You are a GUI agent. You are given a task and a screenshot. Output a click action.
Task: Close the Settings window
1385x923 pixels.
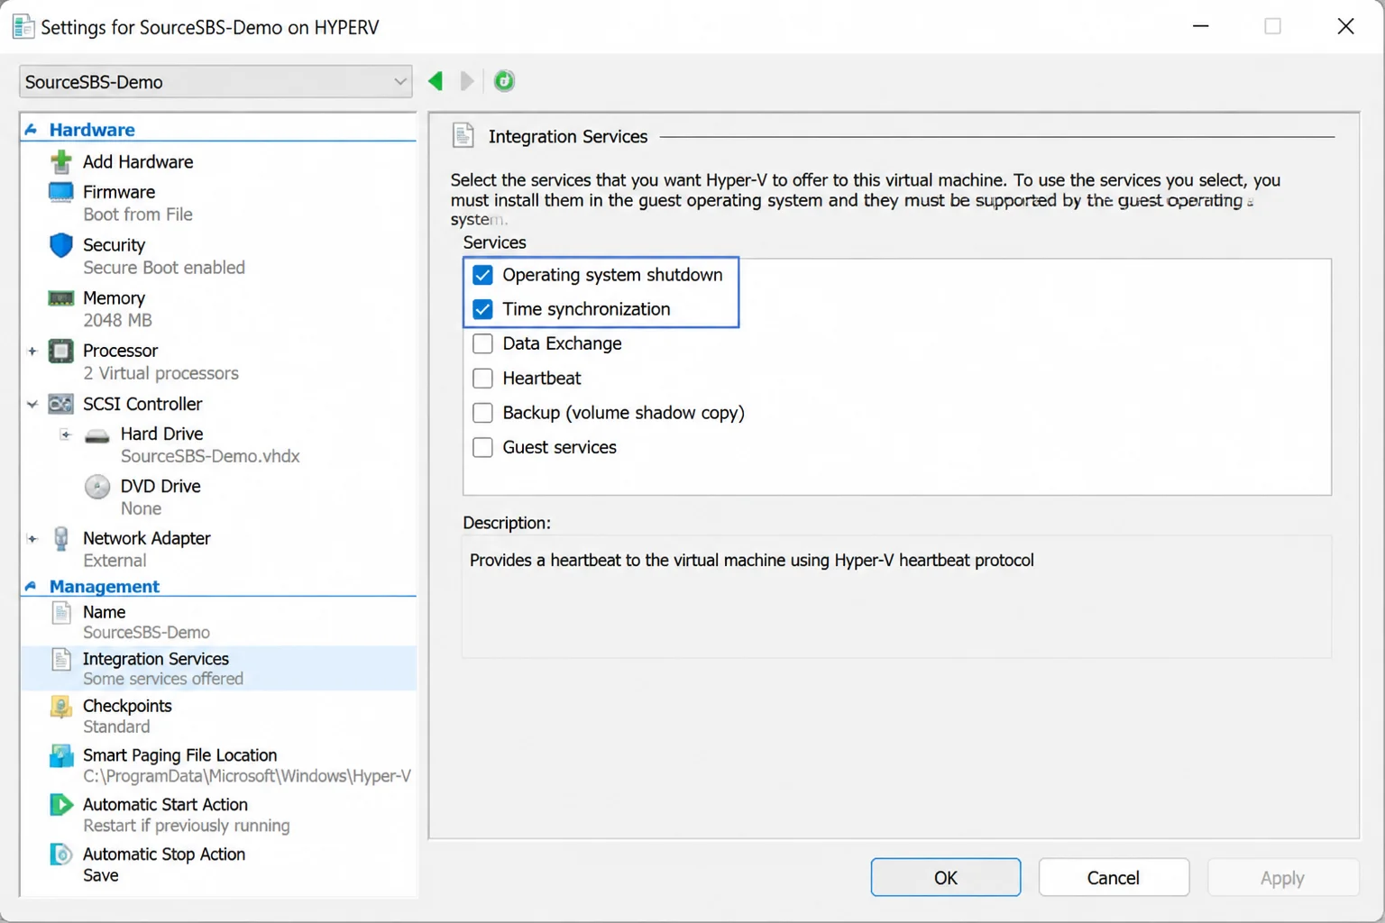pyautogui.click(x=1345, y=26)
